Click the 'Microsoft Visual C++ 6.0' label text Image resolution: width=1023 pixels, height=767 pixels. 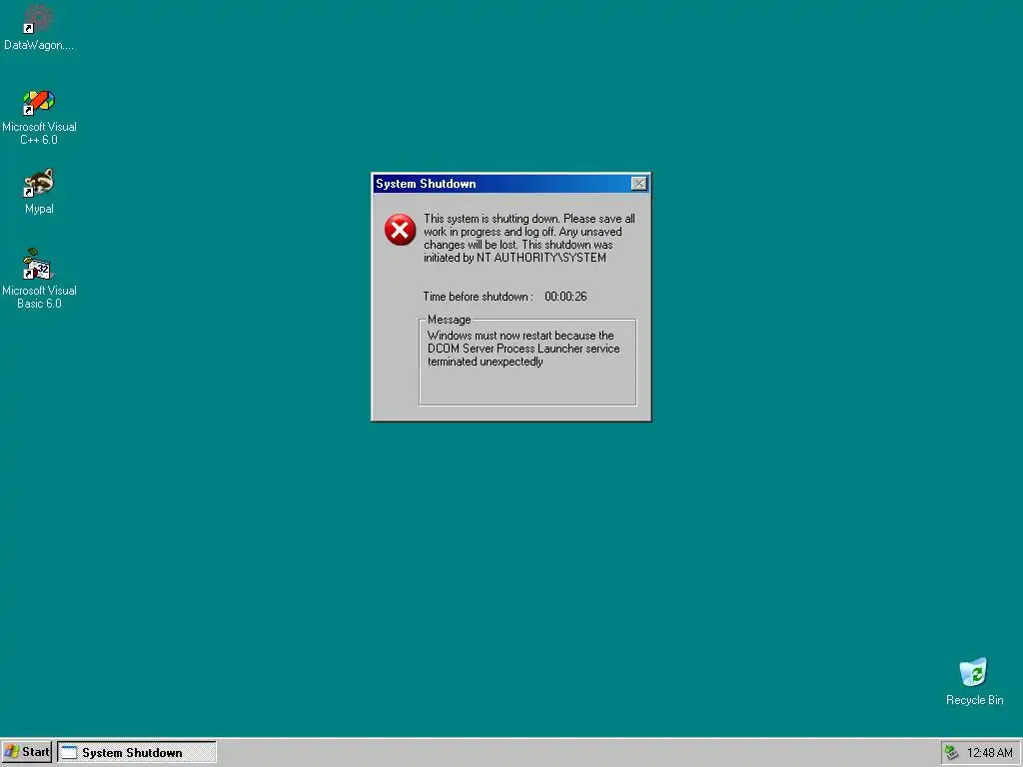pos(39,133)
